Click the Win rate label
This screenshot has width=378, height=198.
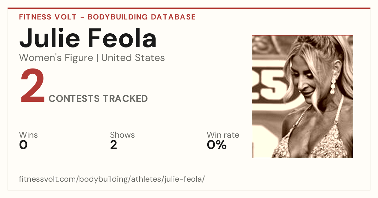(223, 135)
